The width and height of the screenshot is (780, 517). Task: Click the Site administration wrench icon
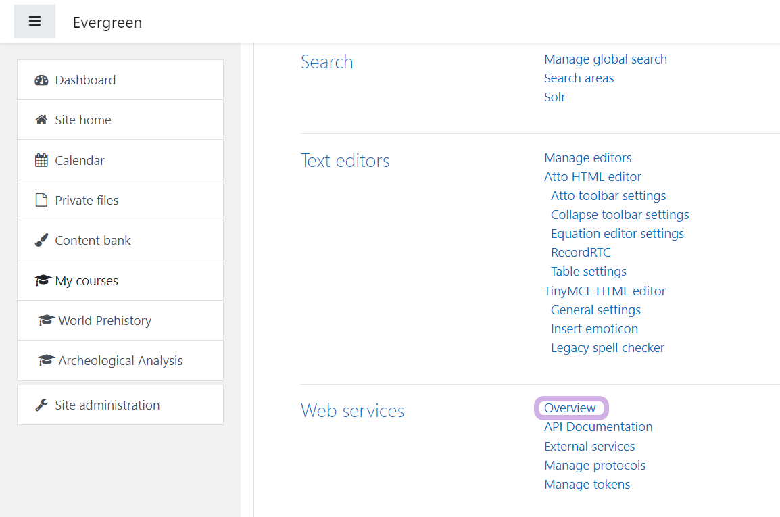[42, 405]
